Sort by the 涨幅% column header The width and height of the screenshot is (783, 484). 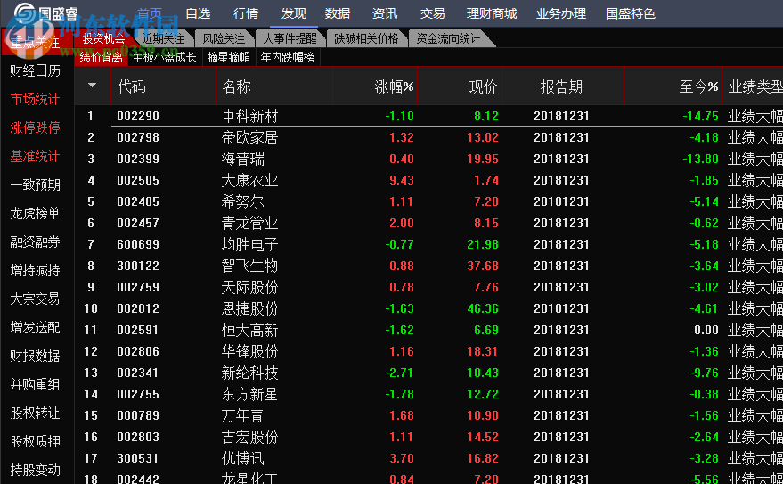click(394, 87)
